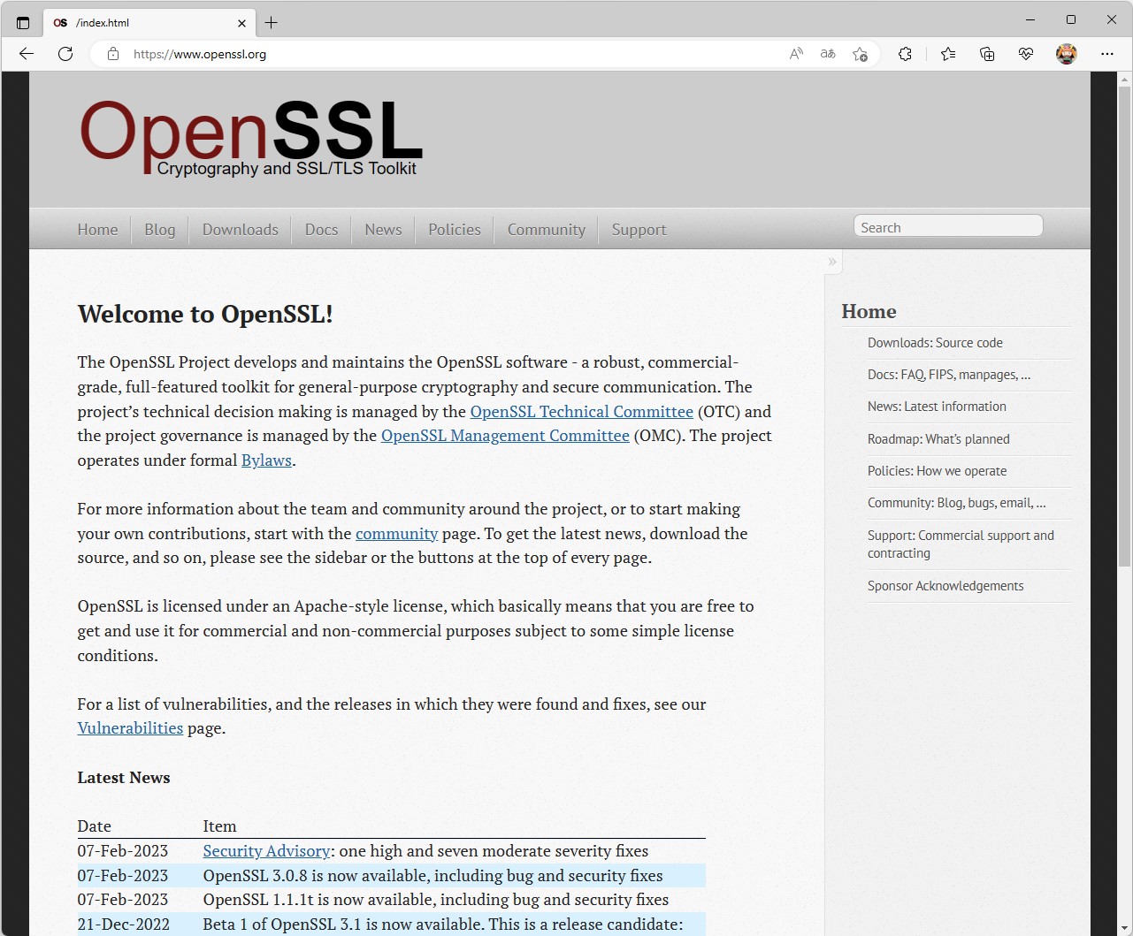This screenshot has height=936, width=1133.
Task: Open Browser essentials heart icon
Action: (x=1026, y=54)
